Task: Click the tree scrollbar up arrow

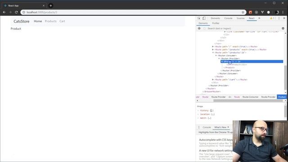Action: click(285, 33)
